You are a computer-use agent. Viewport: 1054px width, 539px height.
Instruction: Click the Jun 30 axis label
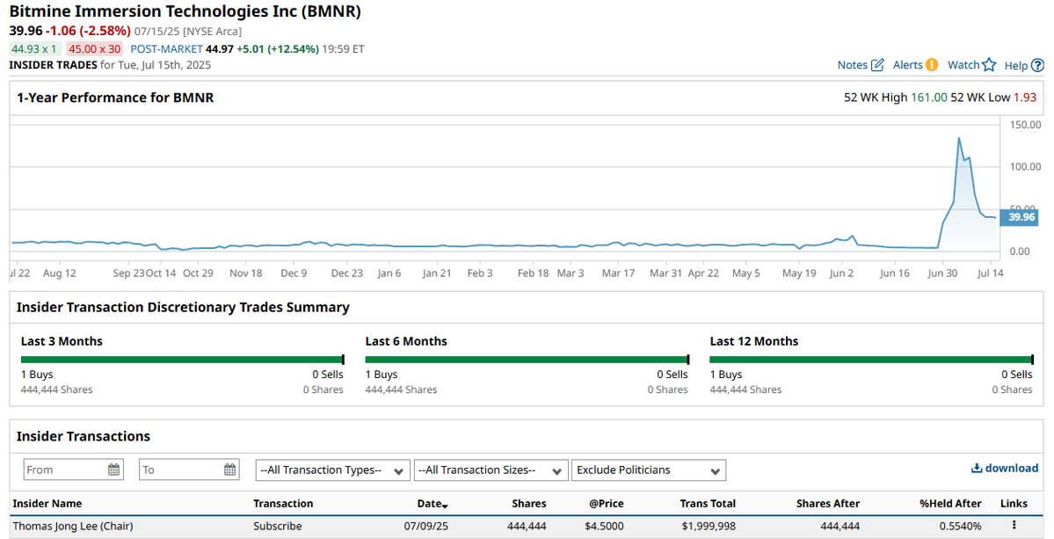point(942,273)
